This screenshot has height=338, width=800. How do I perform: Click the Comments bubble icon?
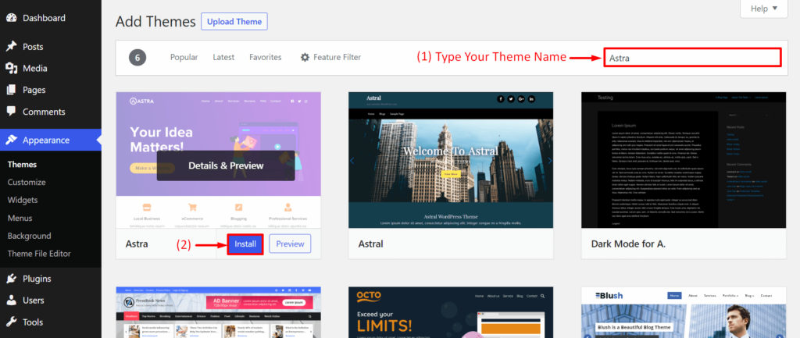(x=11, y=111)
